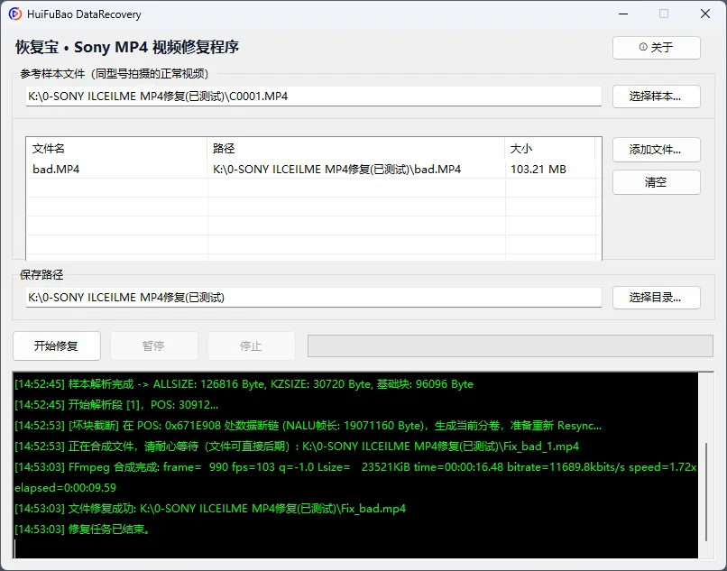Clear the file list with 清空

click(x=656, y=182)
